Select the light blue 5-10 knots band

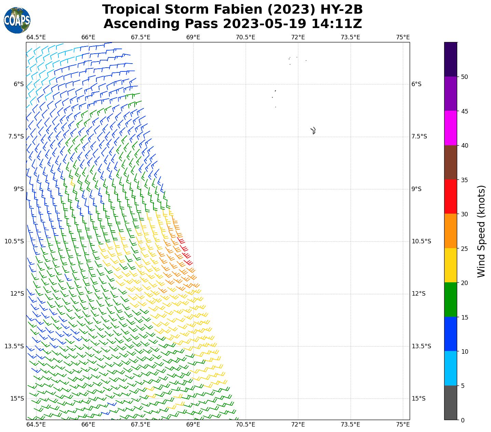tap(450, 368)
